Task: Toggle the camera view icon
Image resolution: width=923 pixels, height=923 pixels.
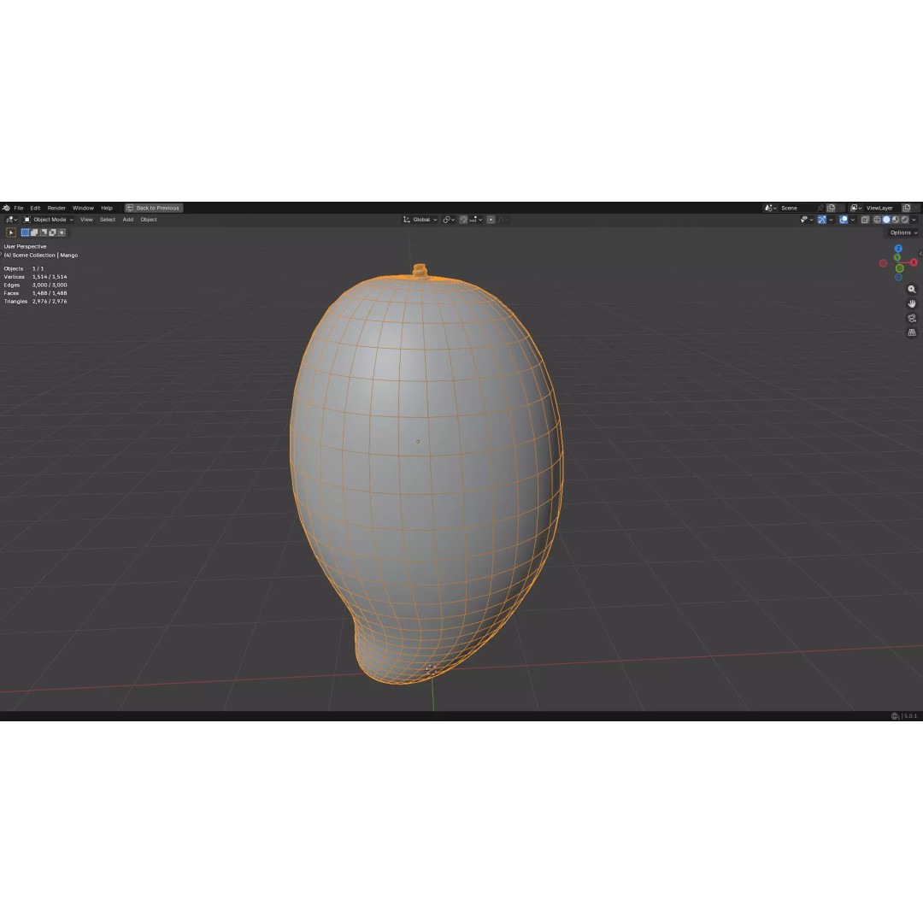Action: (912, 319)
